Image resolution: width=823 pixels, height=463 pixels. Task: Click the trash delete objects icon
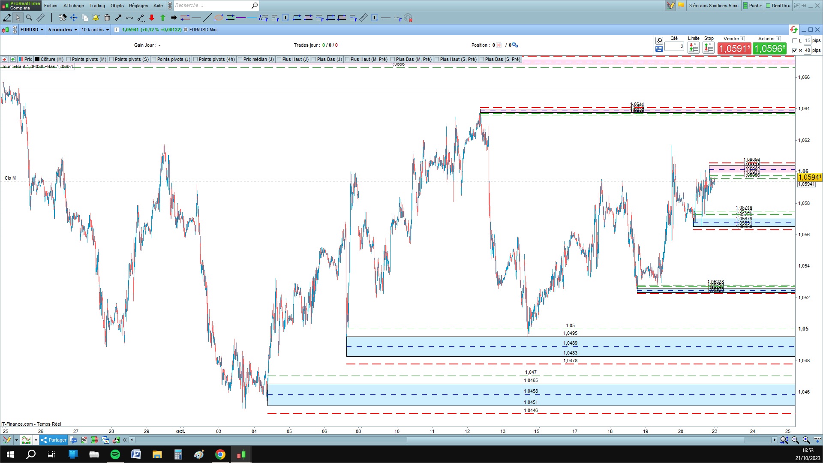[107, 18]
